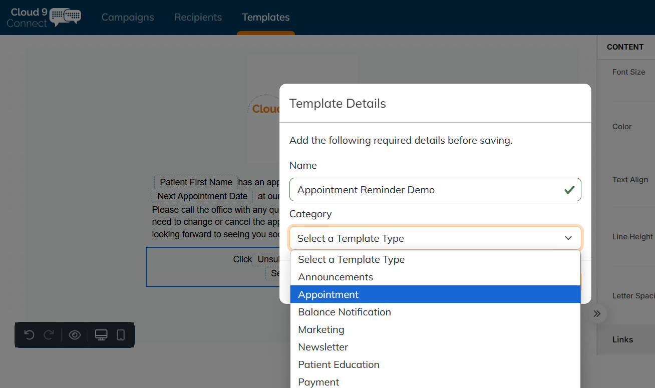Undo the last template edit
The height and width of the screenshot is (388, 655).
coord(30,335)
